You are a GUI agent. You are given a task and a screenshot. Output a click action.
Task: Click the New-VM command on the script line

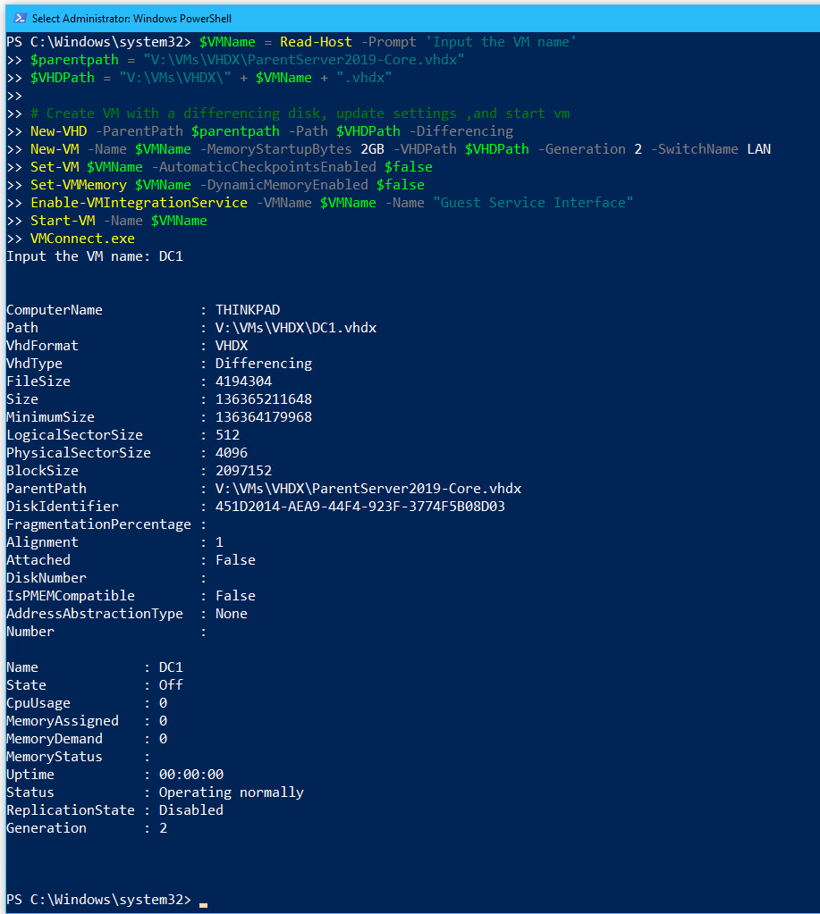[x=55, y=149]
